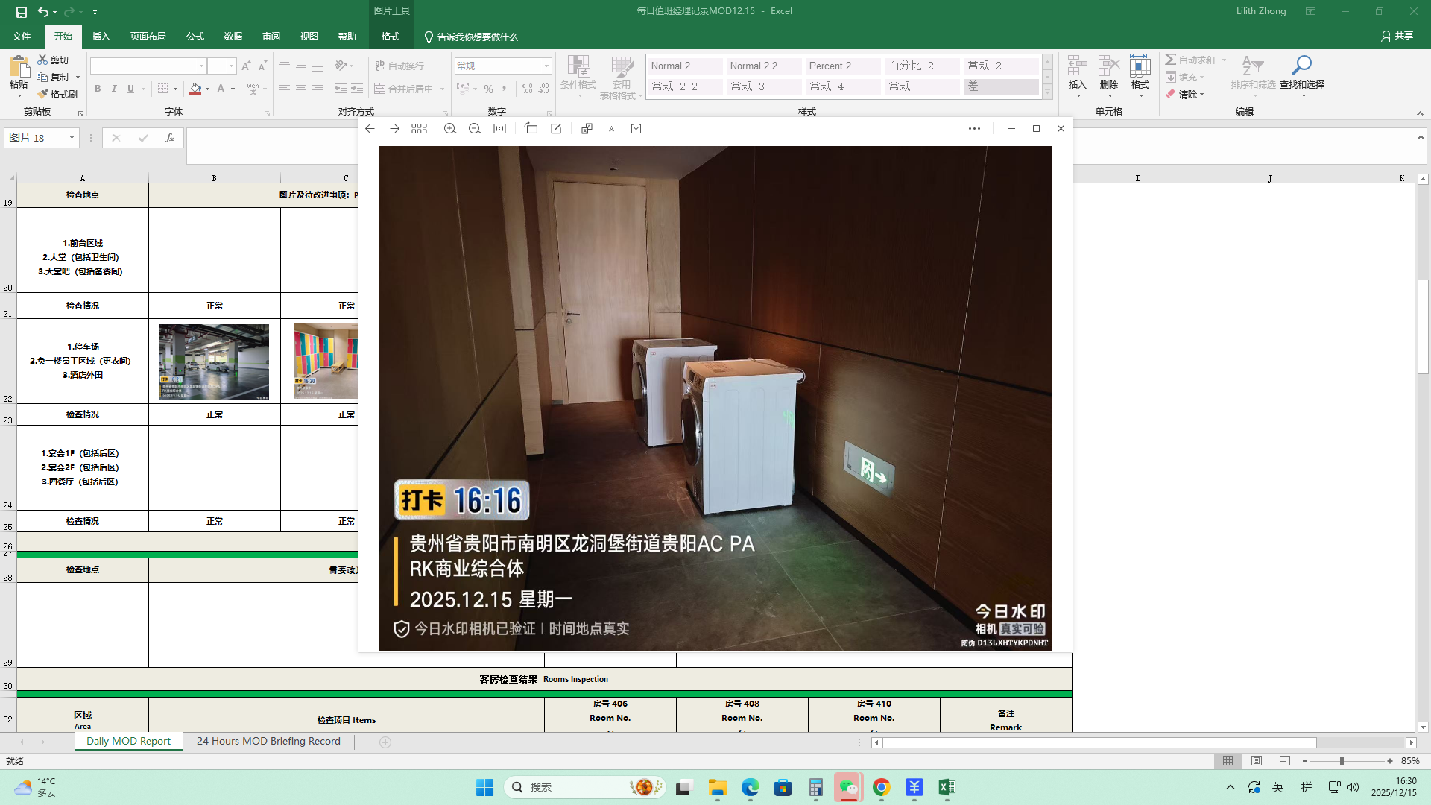Toggle italic formatting button
The image size is (1431, 805).
coord(114,89)
